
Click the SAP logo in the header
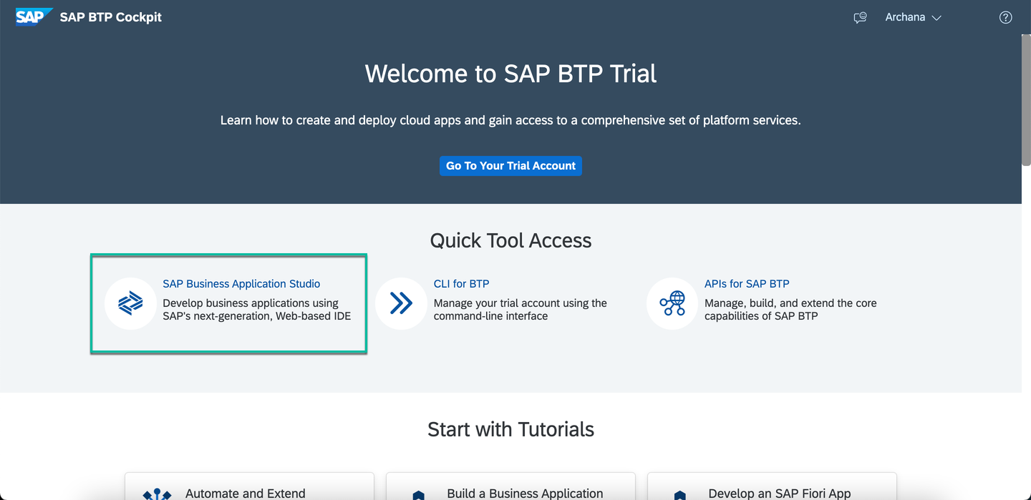coord(34,16)
